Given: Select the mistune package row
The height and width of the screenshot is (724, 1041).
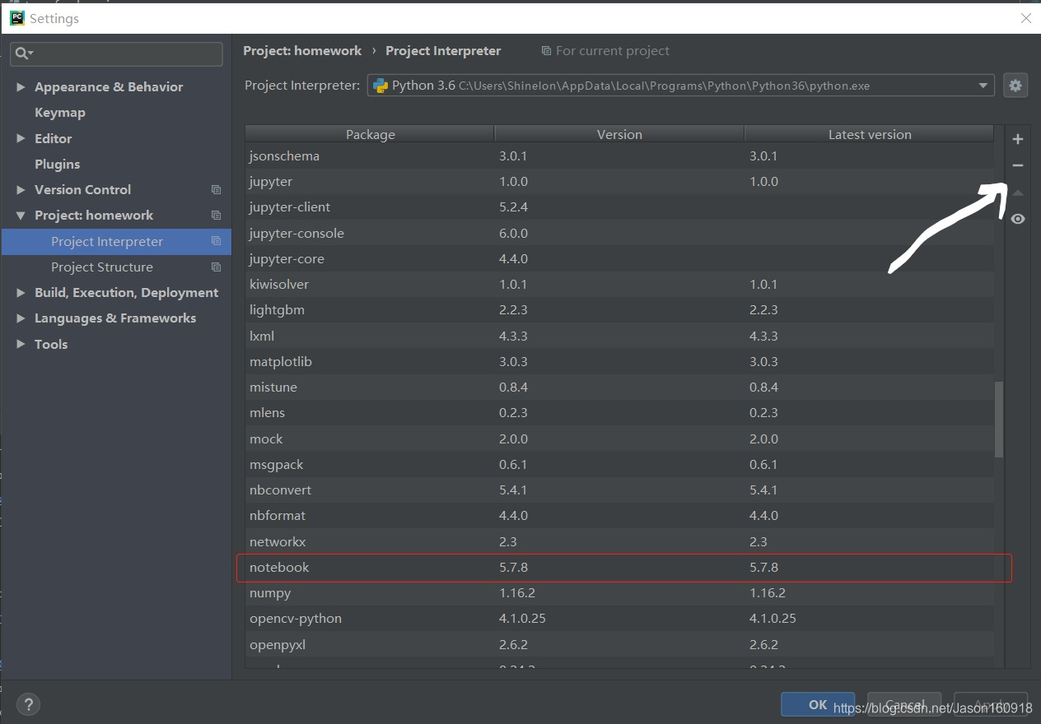Looking at the screenshot, I should click(x=619, y=388).
